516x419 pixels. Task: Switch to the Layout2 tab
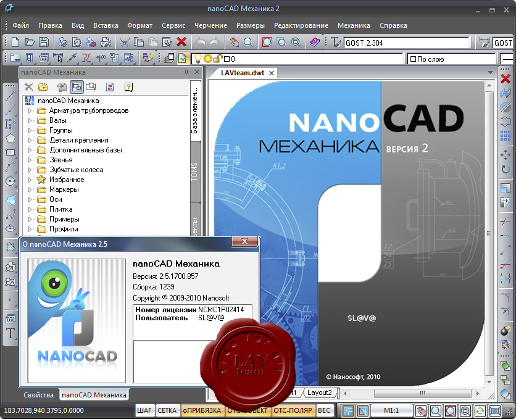(319, 392)
